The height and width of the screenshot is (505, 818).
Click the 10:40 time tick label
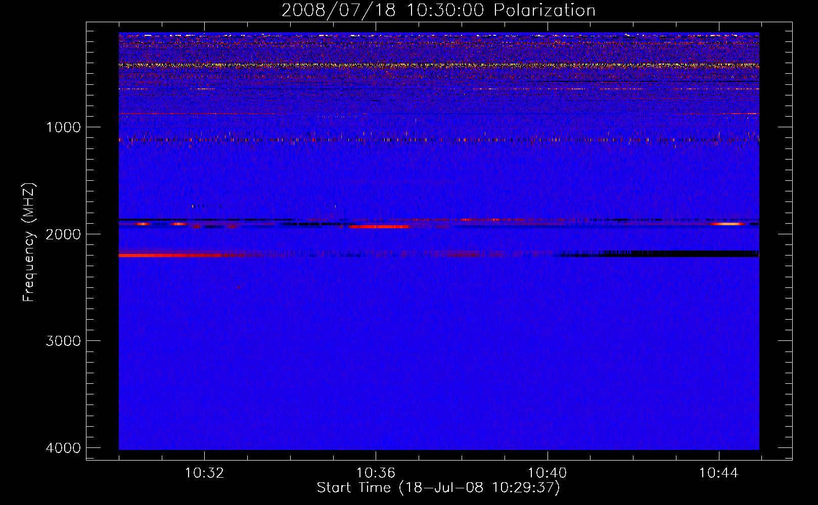[547, 473]
